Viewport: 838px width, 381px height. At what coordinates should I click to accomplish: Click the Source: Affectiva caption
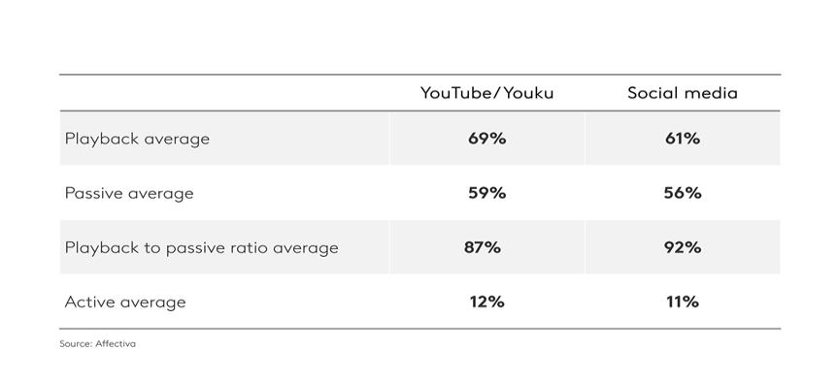click(x=97, y=343)
